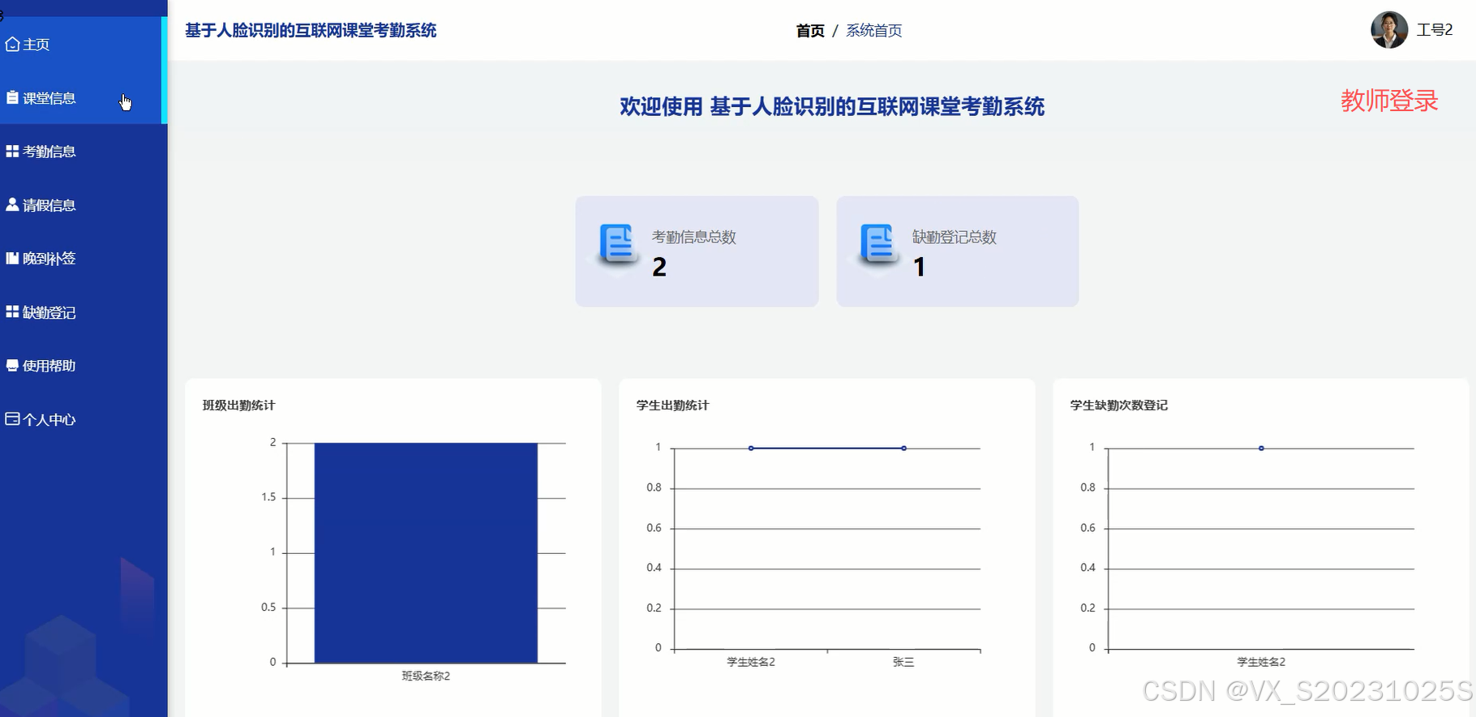This screenshot has width=1476, height=717.
Task: Open the 个人中心 menu item
Action: coord(84,419)
